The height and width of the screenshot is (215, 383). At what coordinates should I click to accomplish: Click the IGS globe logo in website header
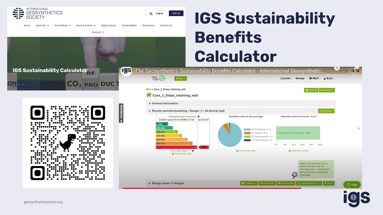click(x=18, y=13)
